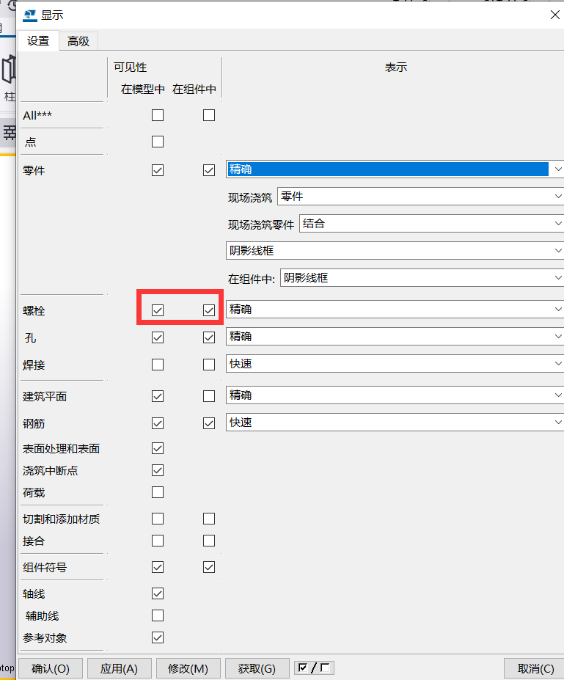Enable 焊接 in model checkbox

tap(158, 365)
